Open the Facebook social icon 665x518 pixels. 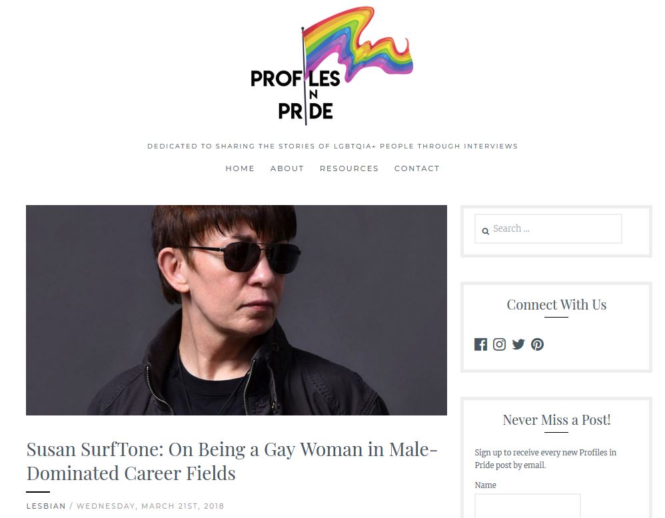[x=480, y=344]
